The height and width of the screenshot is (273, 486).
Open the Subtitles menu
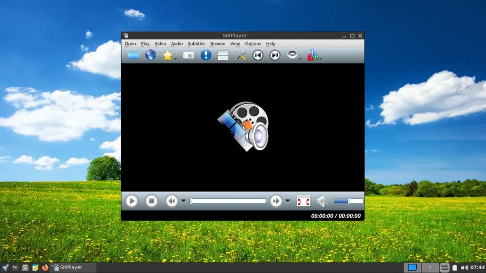pos(196,44)
